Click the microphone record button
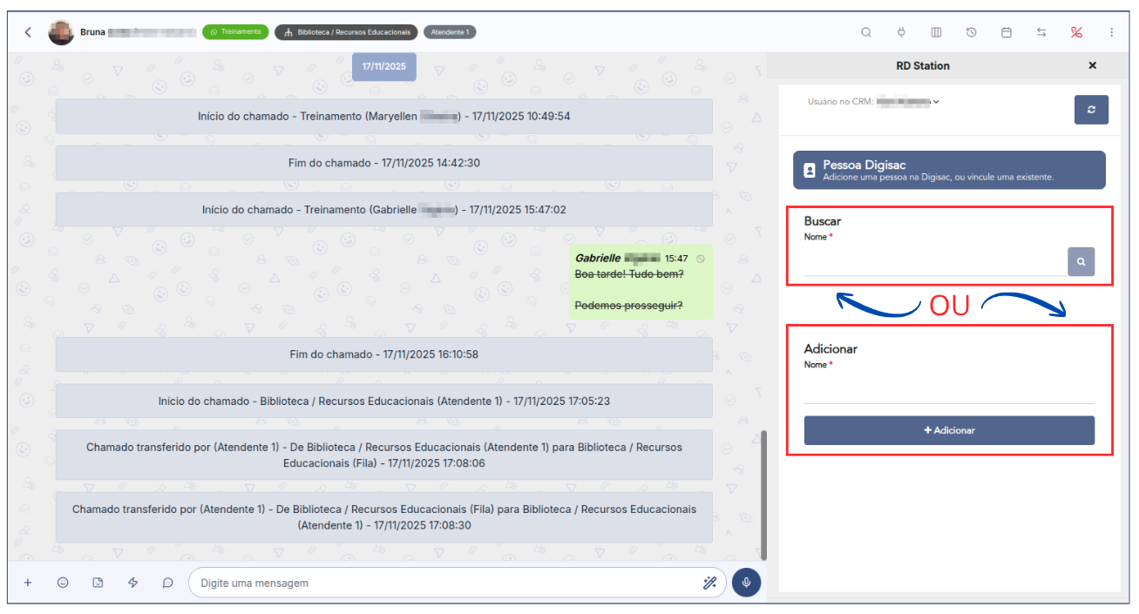 [x=746, y=583]
